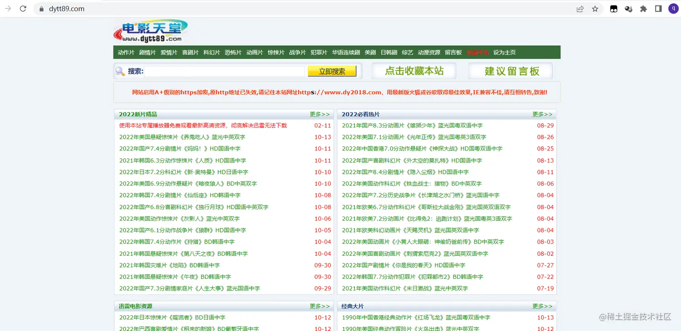Open the Extensions puzzle-piece menu
This screenshot has width=681, height=331.
pyautogui.click(x=643, y=9)
